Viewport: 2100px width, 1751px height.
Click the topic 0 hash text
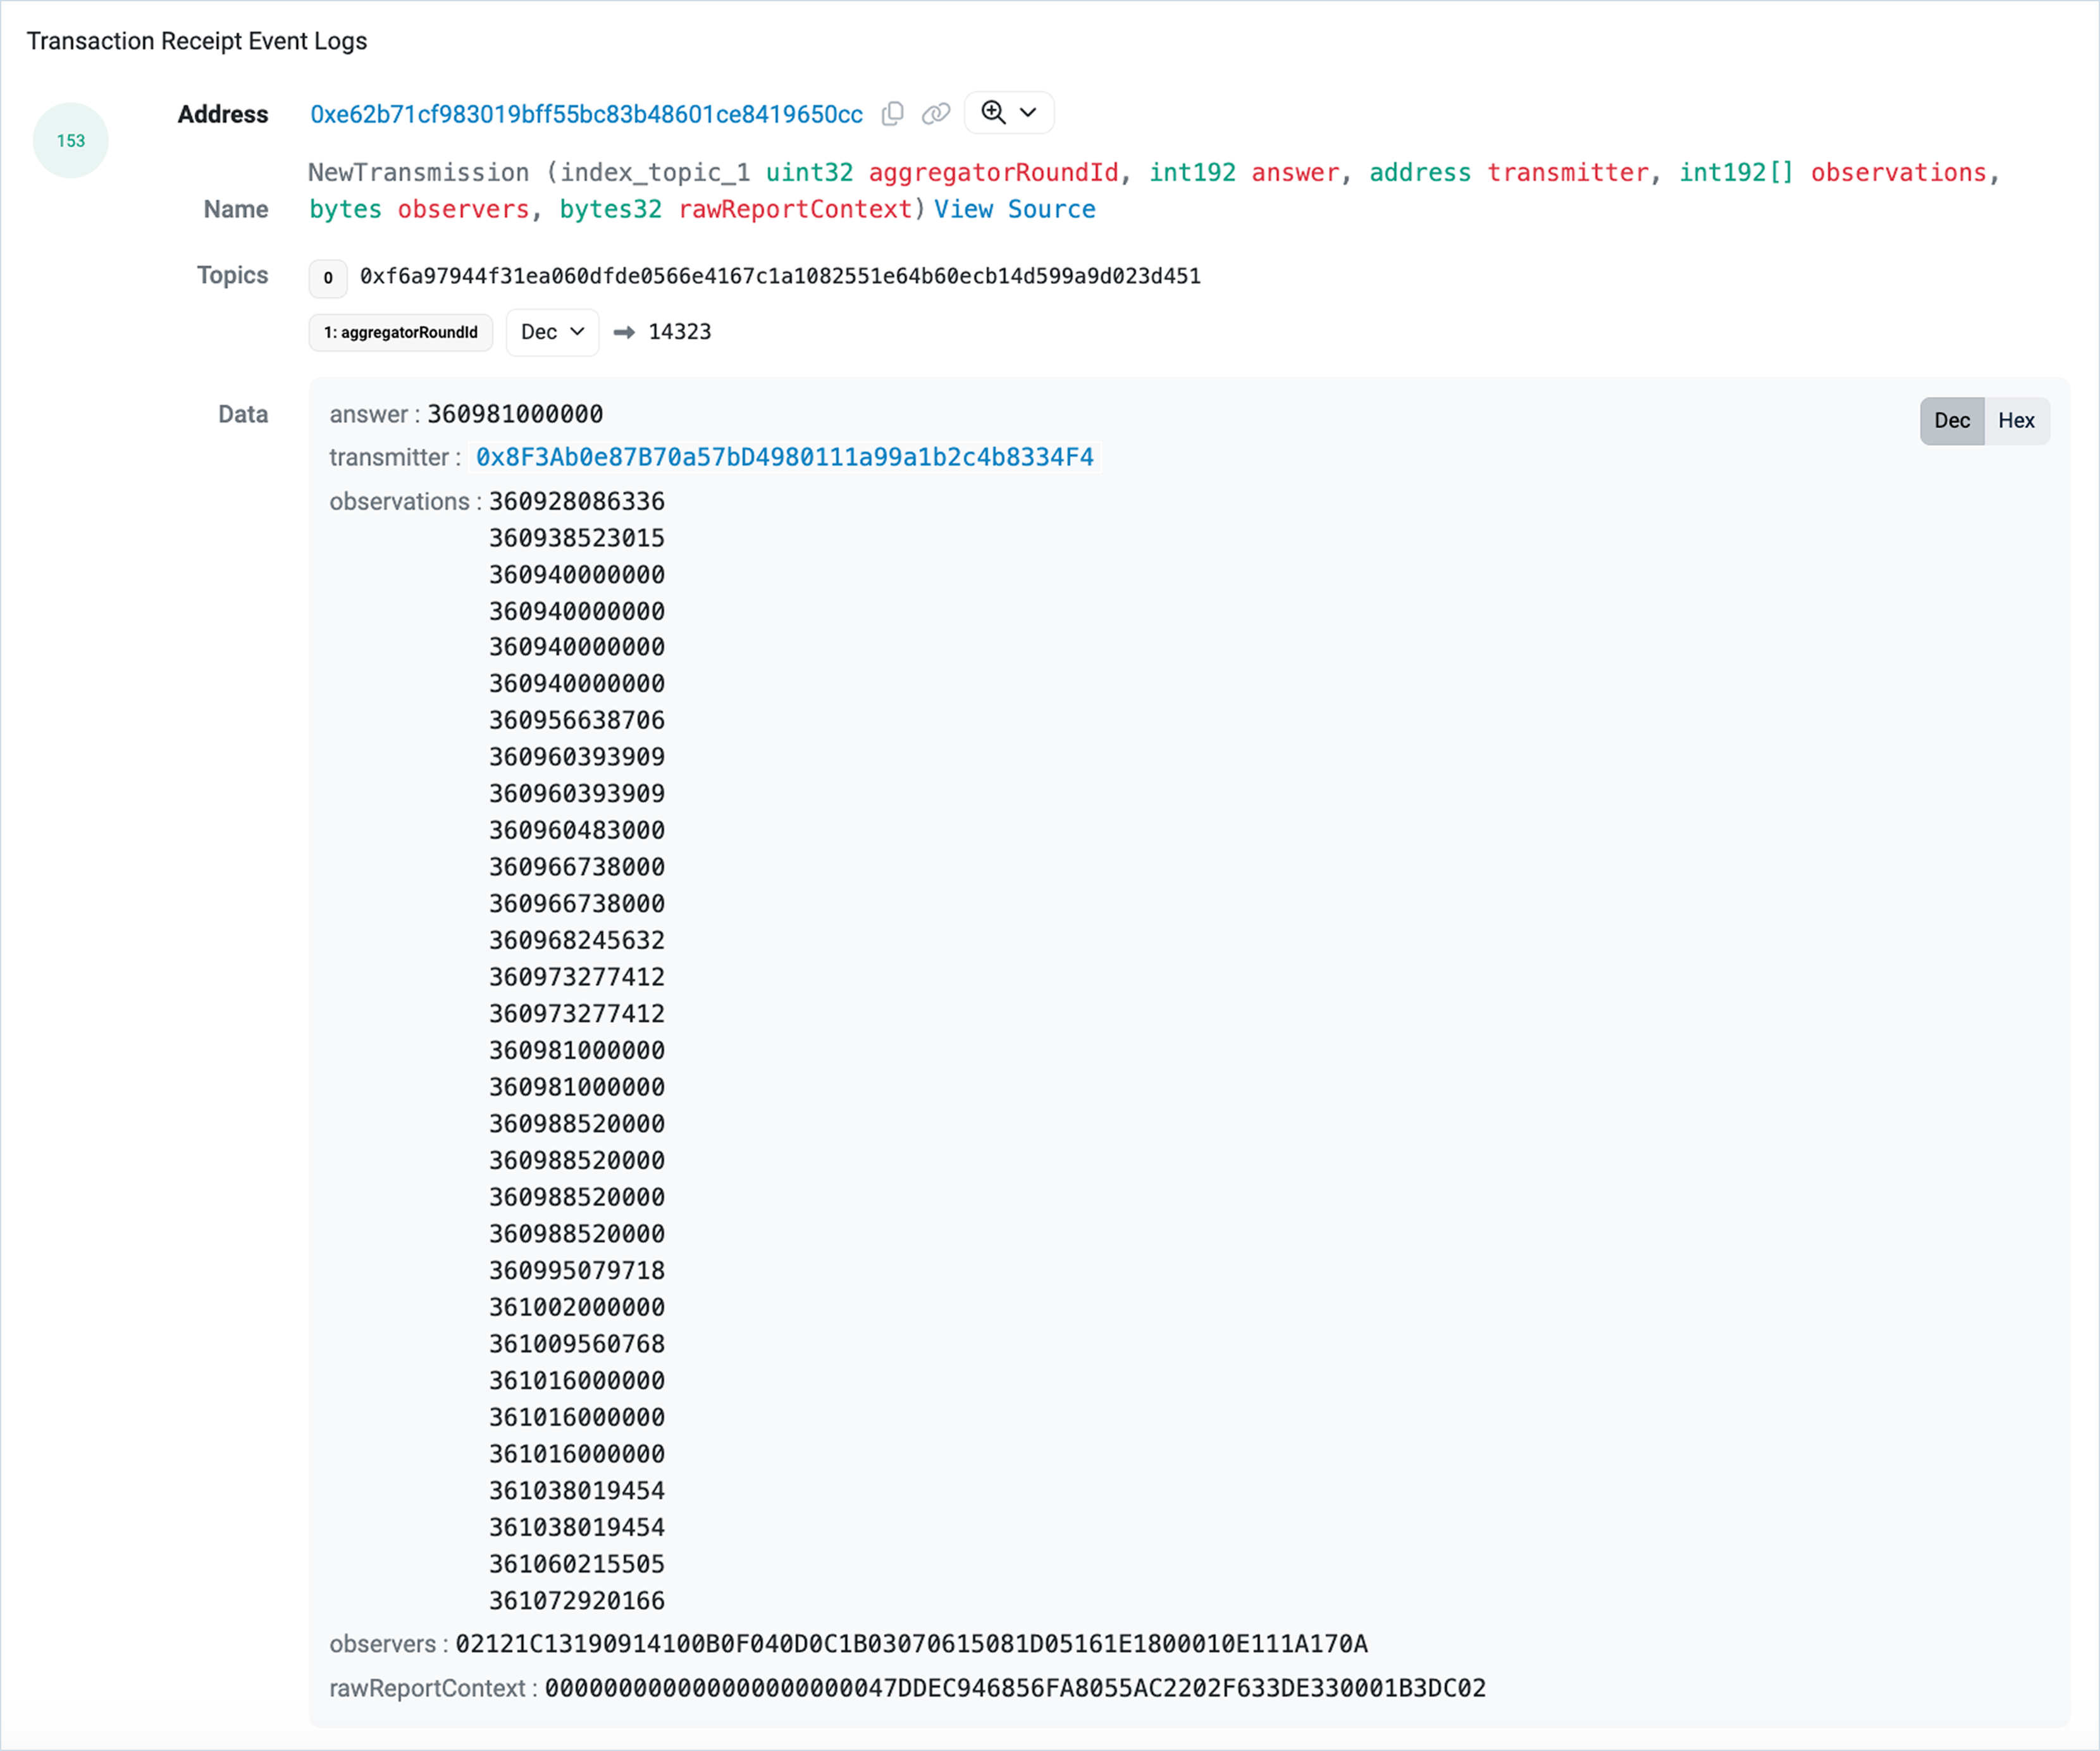coord(780,276)
